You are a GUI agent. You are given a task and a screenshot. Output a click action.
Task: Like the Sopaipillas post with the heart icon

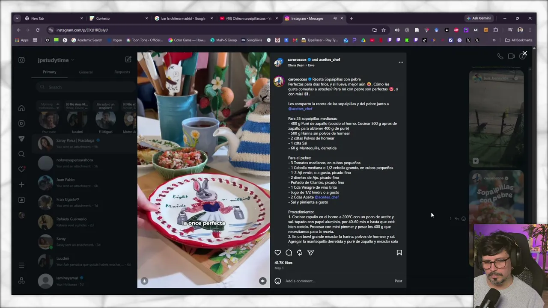tap(278, 253)
